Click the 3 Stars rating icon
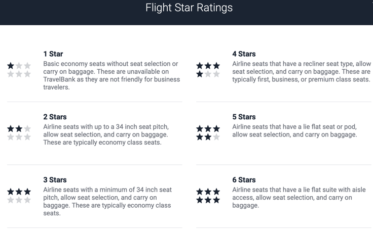The image size is (373, 230). pos(19,196)
